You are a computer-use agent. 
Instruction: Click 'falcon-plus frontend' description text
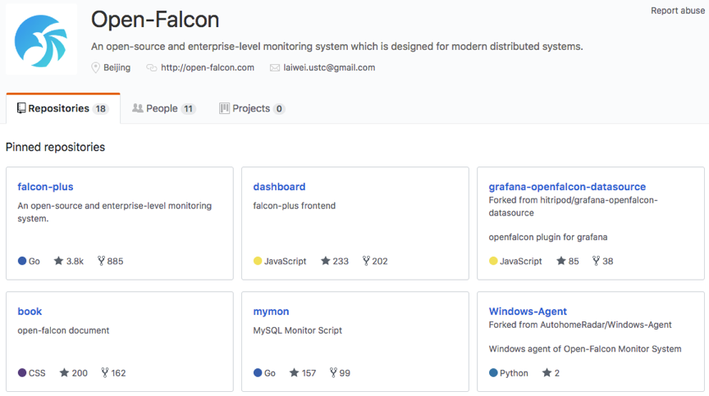[x=295, y=206]
